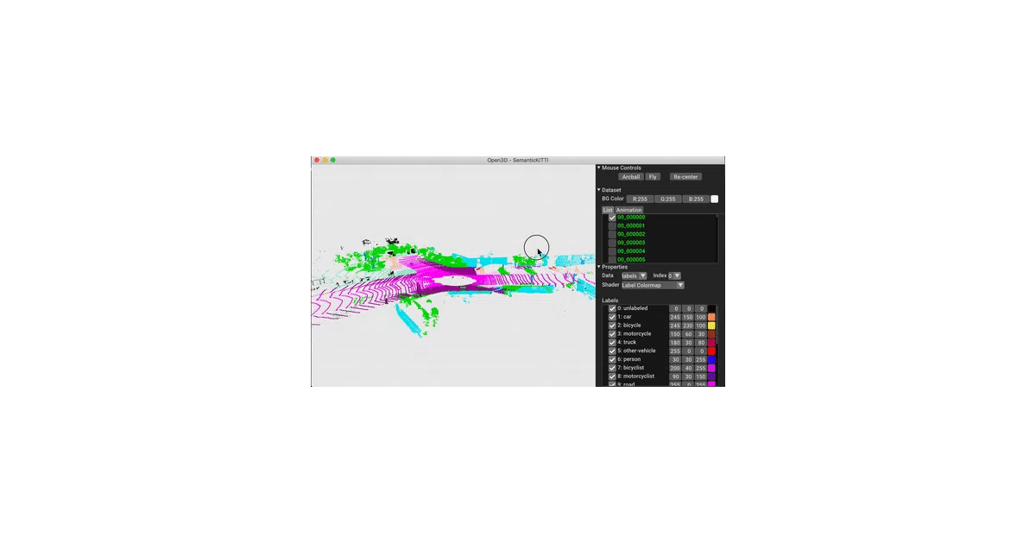This screenshot has width=1036, height=544.
Task: Open the Data labels dropdown
Action: (x=634, y=275)
